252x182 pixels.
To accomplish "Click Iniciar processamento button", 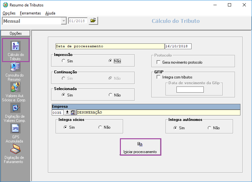I will pos(140,147).
